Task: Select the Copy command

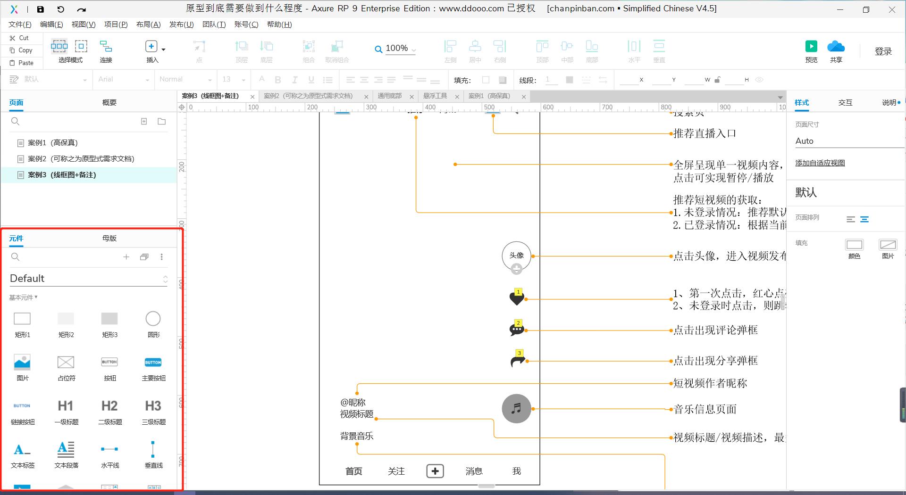Action: click(x=21, y=50)
